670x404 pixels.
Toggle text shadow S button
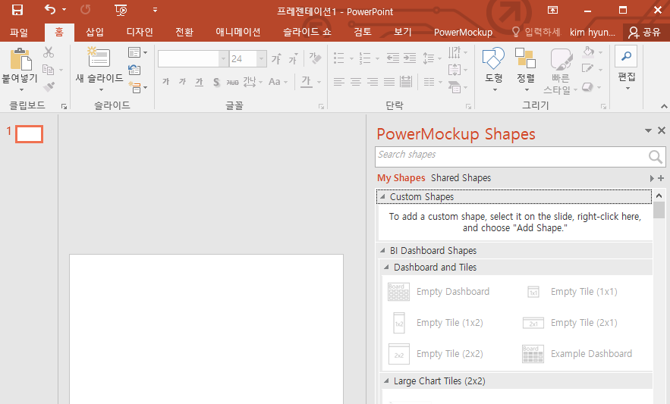coord(216,82)
